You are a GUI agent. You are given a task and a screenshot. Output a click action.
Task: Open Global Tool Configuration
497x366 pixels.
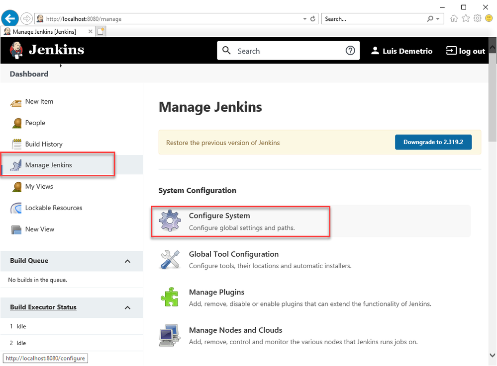[x=234, y=254]
